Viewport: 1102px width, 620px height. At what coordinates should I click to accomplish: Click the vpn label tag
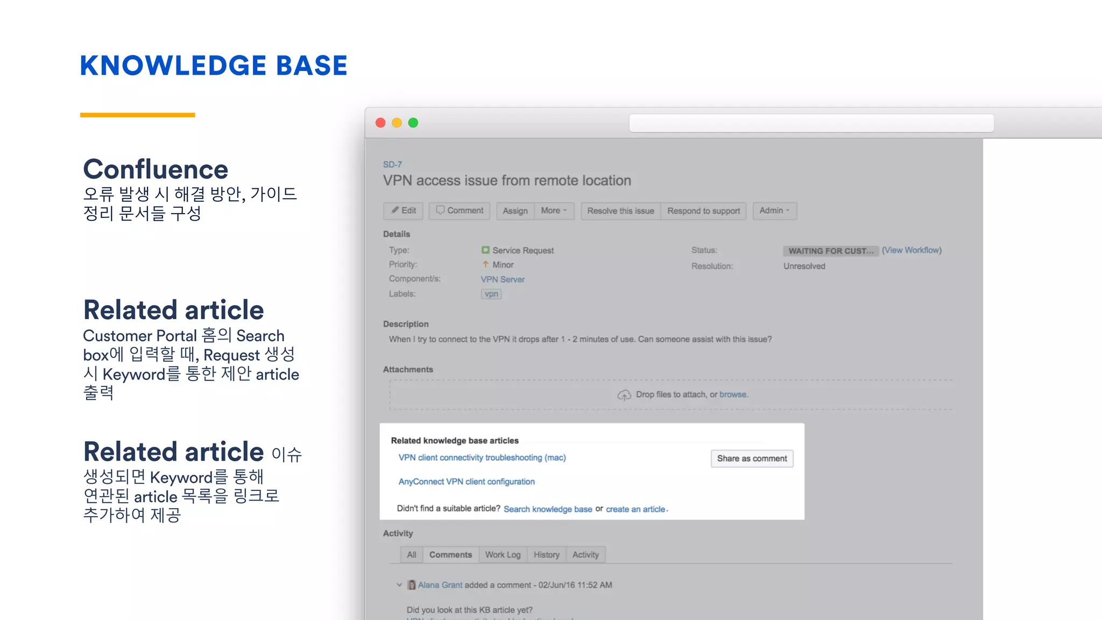pos(491,294)
